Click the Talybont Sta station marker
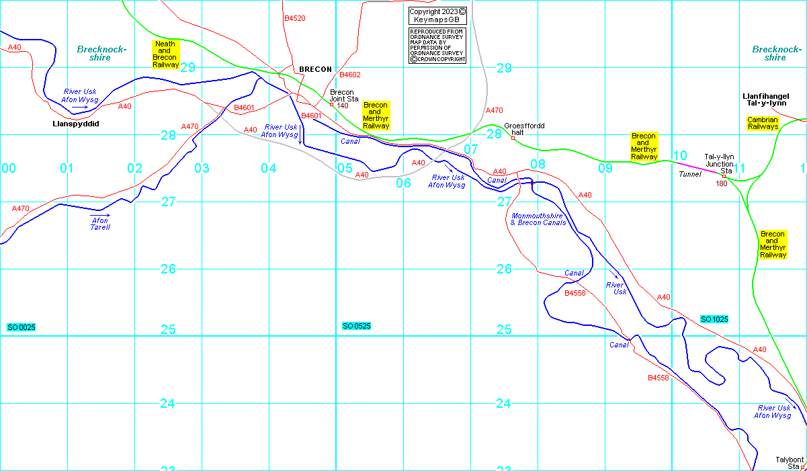 pos(802,467)
